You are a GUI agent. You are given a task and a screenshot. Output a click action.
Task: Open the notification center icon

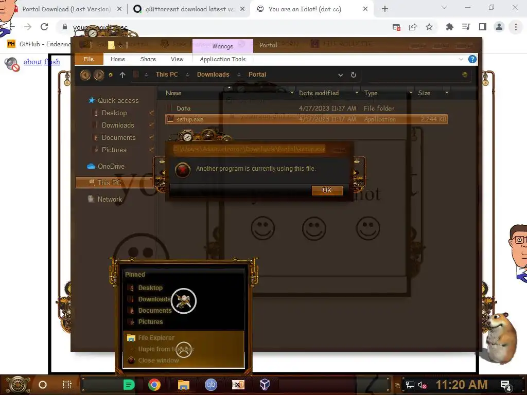(x=506, y=385)
